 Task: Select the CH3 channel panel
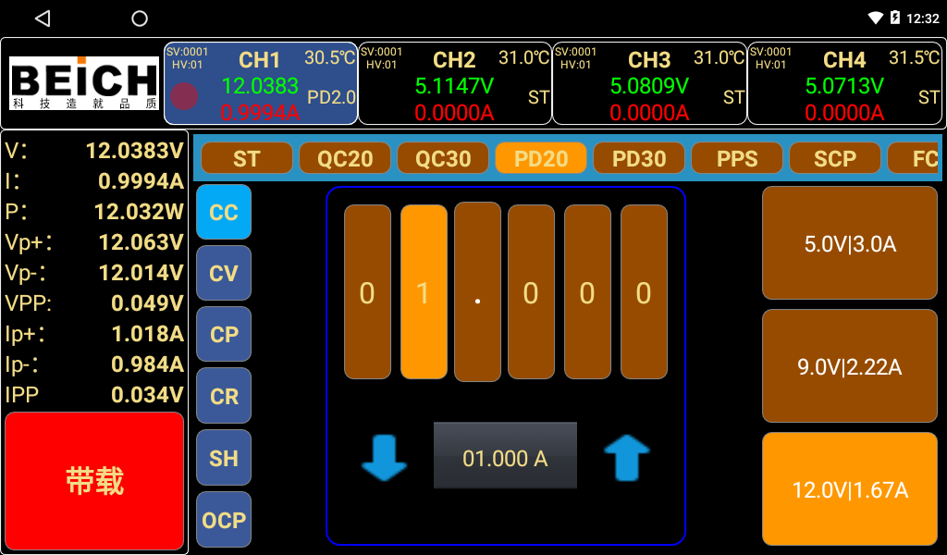[649, 83]
